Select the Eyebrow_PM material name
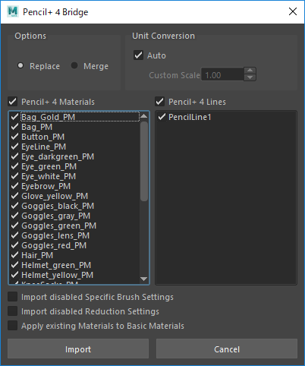 46,186
